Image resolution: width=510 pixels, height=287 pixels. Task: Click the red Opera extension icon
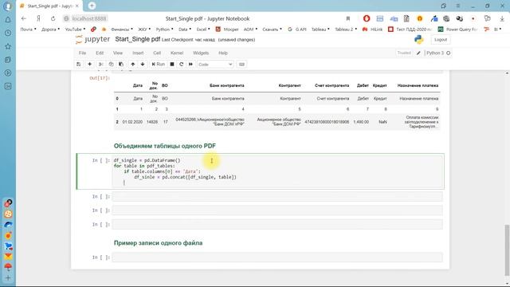pos(367,18)
